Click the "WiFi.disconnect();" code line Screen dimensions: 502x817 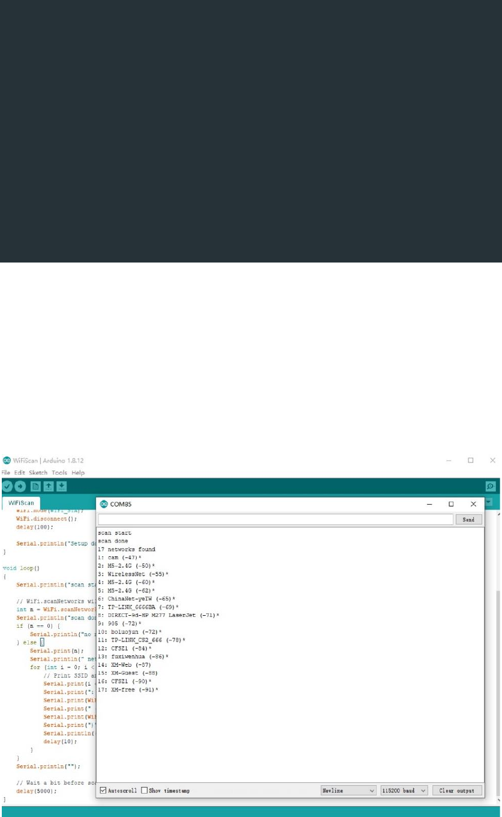point(47,518)
